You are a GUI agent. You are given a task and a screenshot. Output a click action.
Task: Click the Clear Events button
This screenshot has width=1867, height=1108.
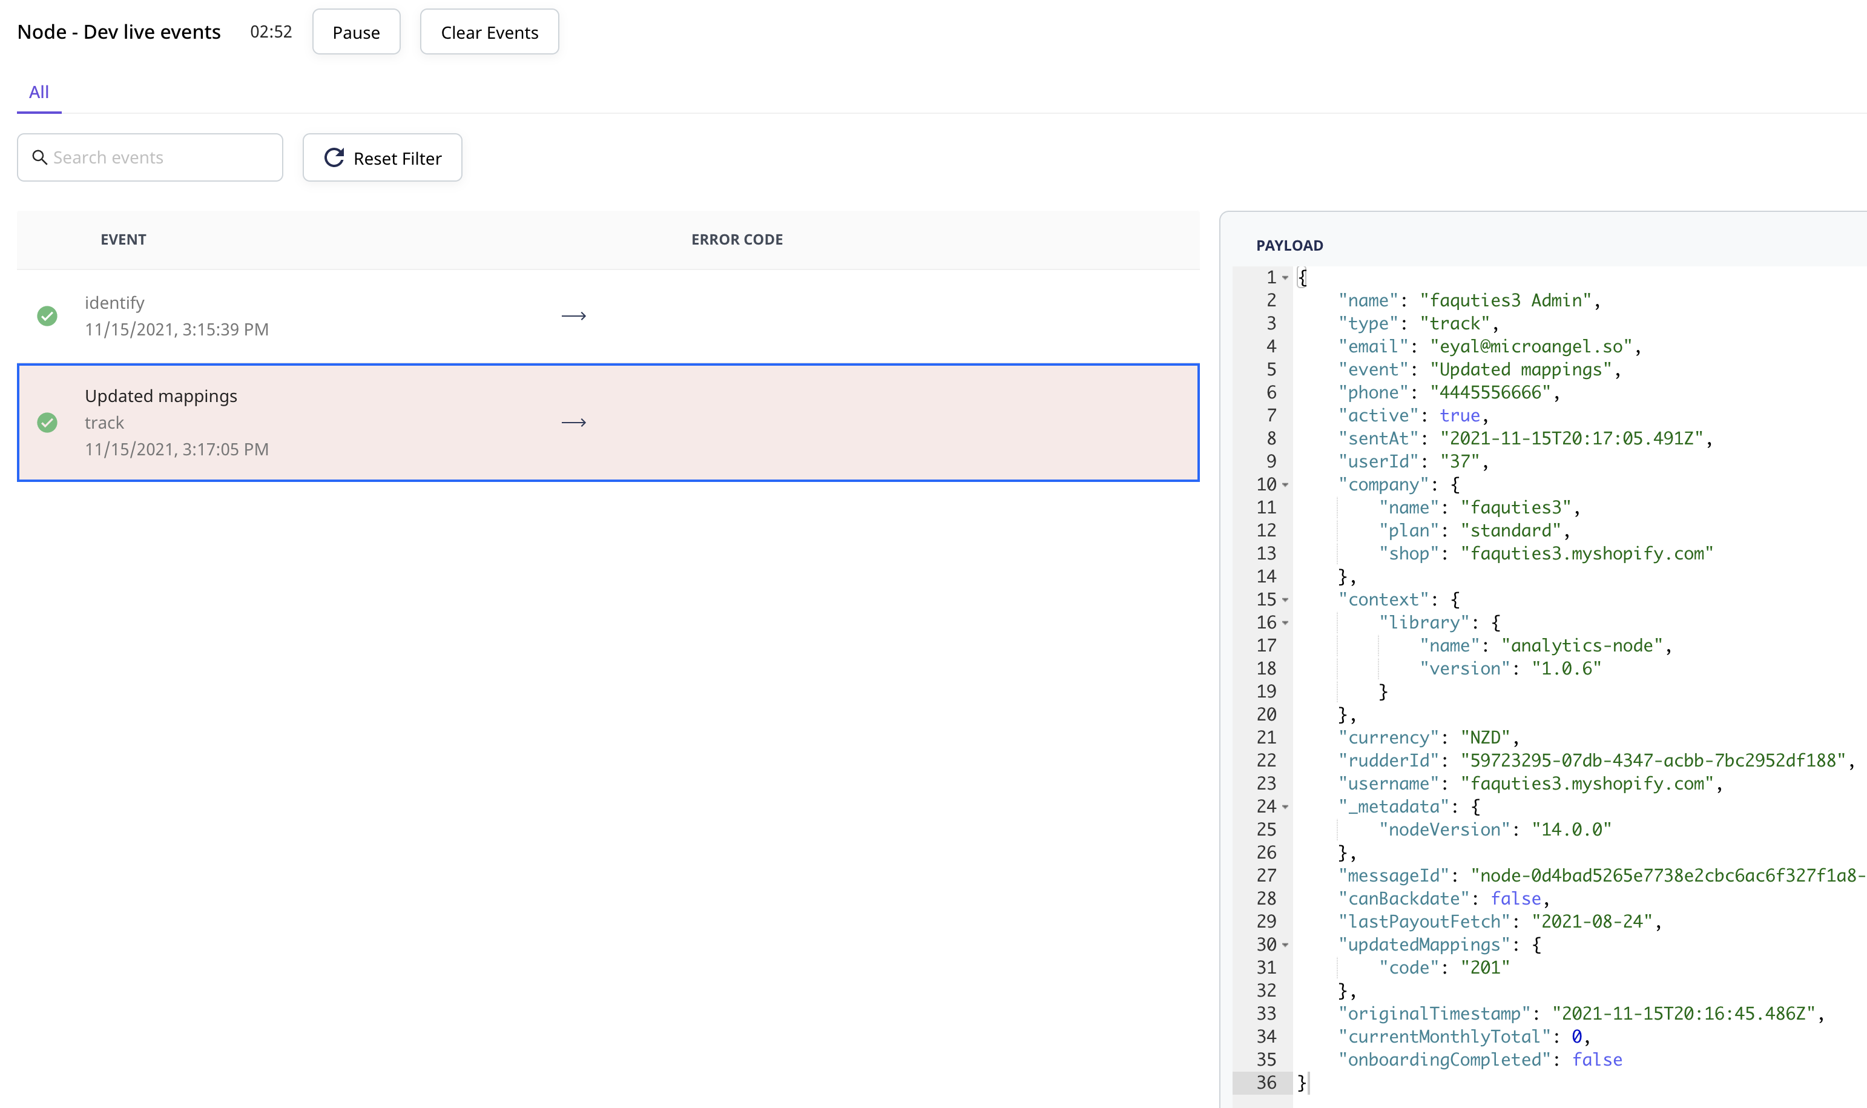click(489, 32)
